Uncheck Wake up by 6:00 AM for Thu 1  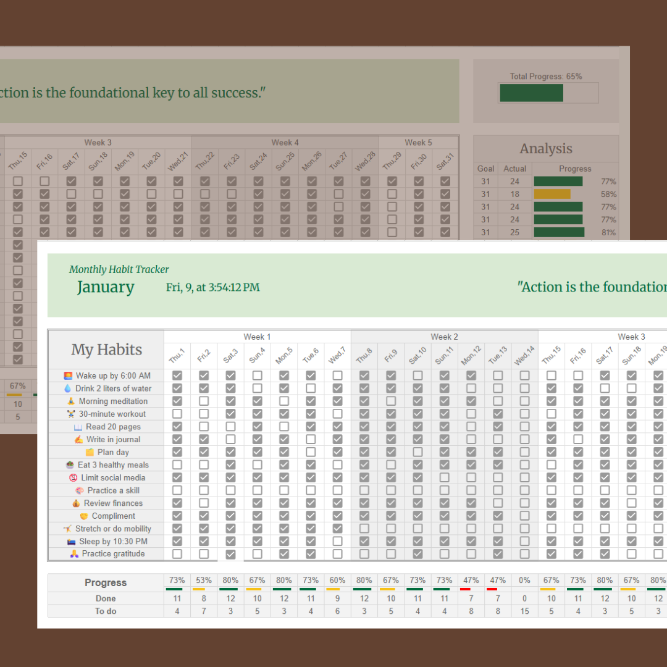[177, 375]
